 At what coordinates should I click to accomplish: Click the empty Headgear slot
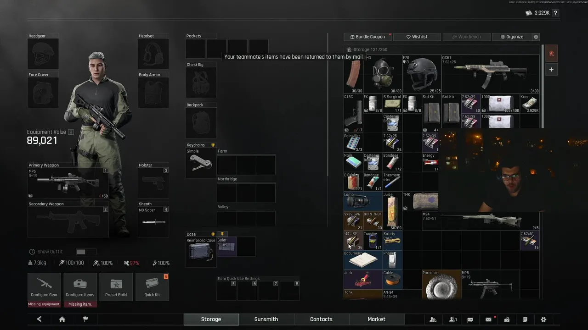point(43,54)
